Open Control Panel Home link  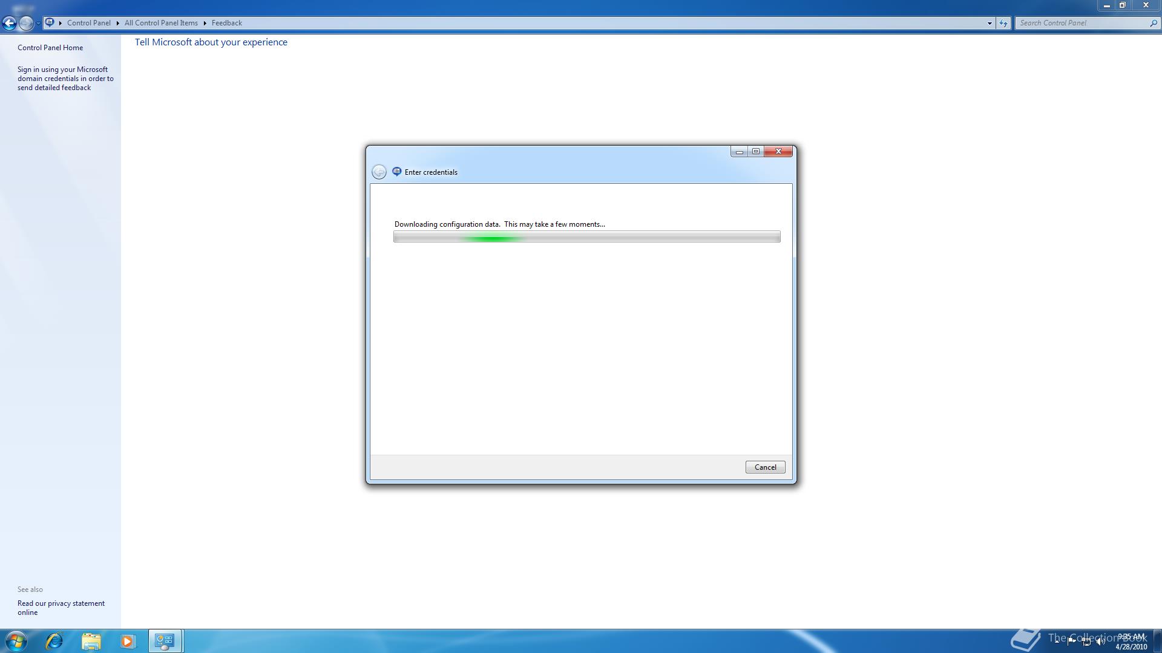point(50,48)
